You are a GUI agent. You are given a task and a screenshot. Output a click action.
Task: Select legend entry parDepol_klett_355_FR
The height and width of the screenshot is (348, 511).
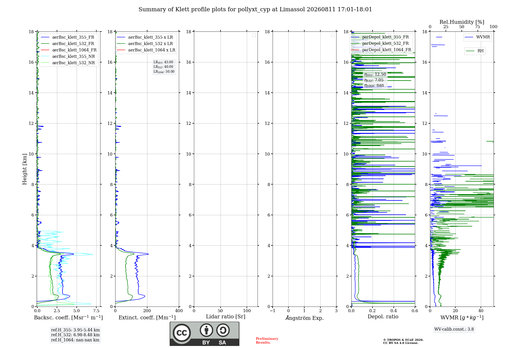385,37
